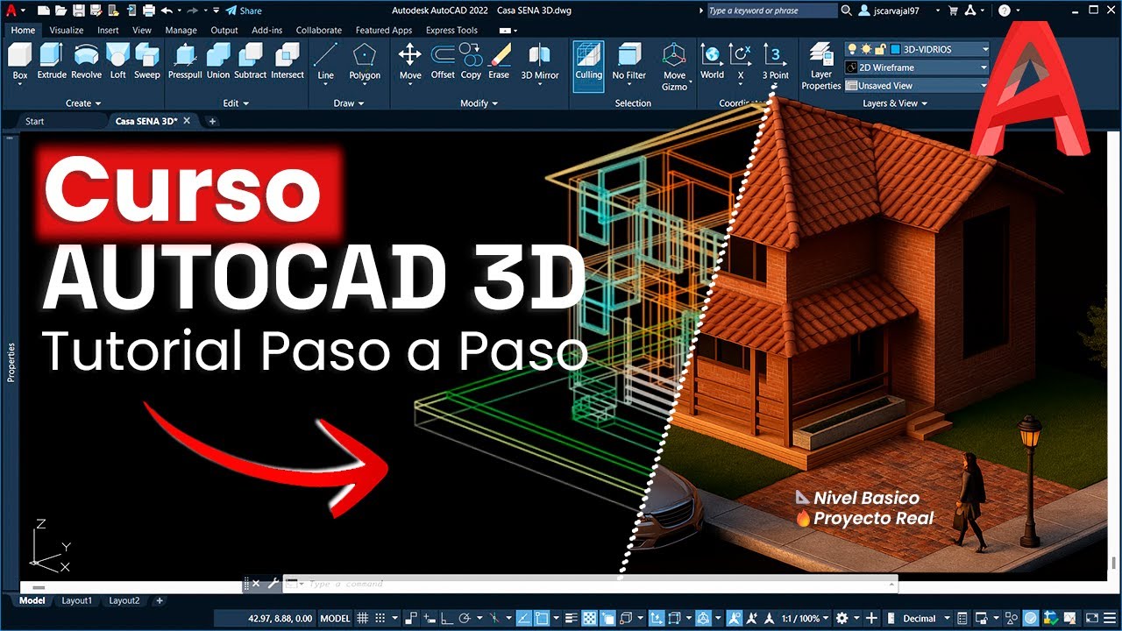Open the Unsaved View dropdown
Image resolution: width=1122 pixels, height=631 pixels.
pyautogui.click(x=917, y=86)
